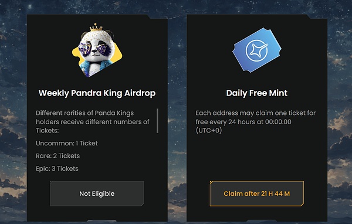The height and width of the screenshot is (224, 352).
Task: Click the Weekly Pandra King Airdrop heading
Action: (97, 93)
